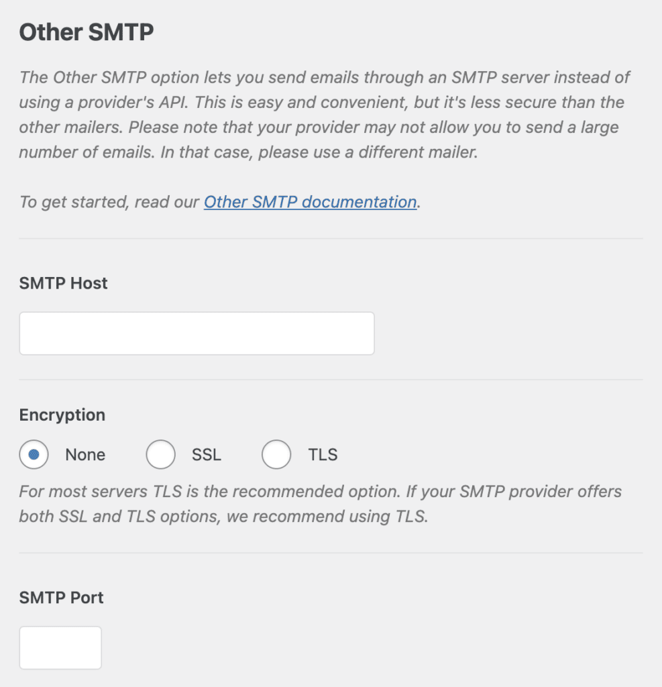The height and width of the screenshot is (687, 662).
Task: Click the SSL label next to its radio
Action: click(206, 454)
